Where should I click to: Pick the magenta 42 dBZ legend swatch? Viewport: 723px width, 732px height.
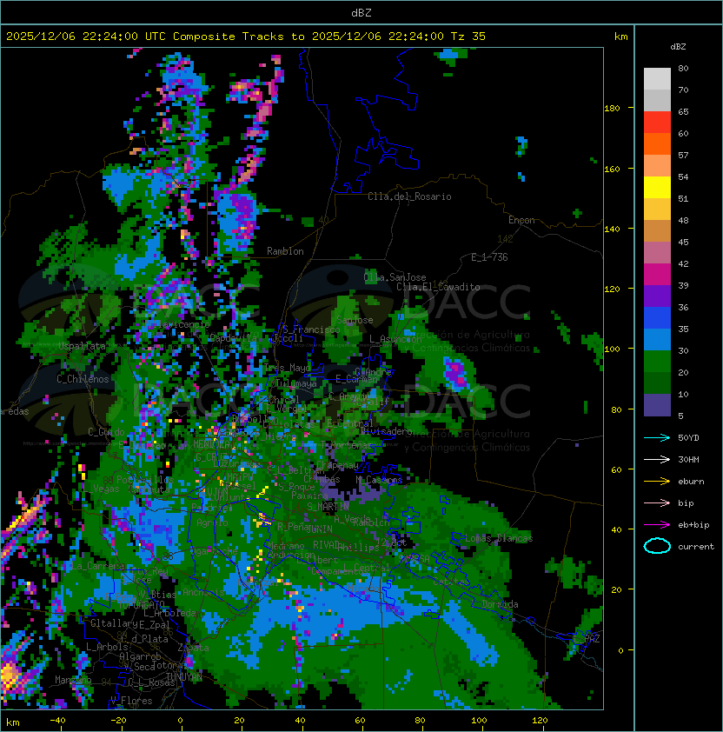(657, 275)
